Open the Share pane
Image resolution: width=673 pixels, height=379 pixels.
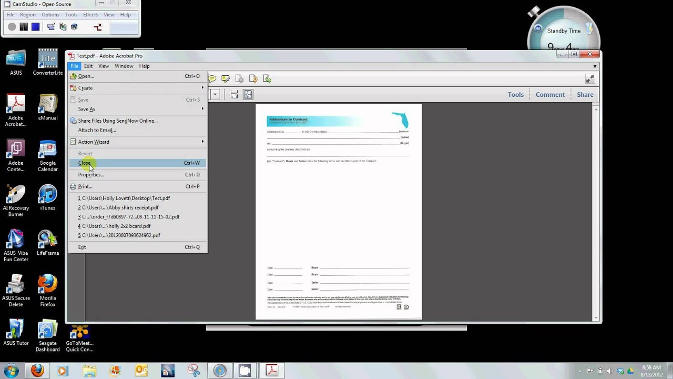585,95
